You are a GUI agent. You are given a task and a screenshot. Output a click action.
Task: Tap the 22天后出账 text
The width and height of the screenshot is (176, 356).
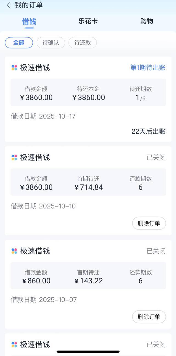click(x=148, y=132)
